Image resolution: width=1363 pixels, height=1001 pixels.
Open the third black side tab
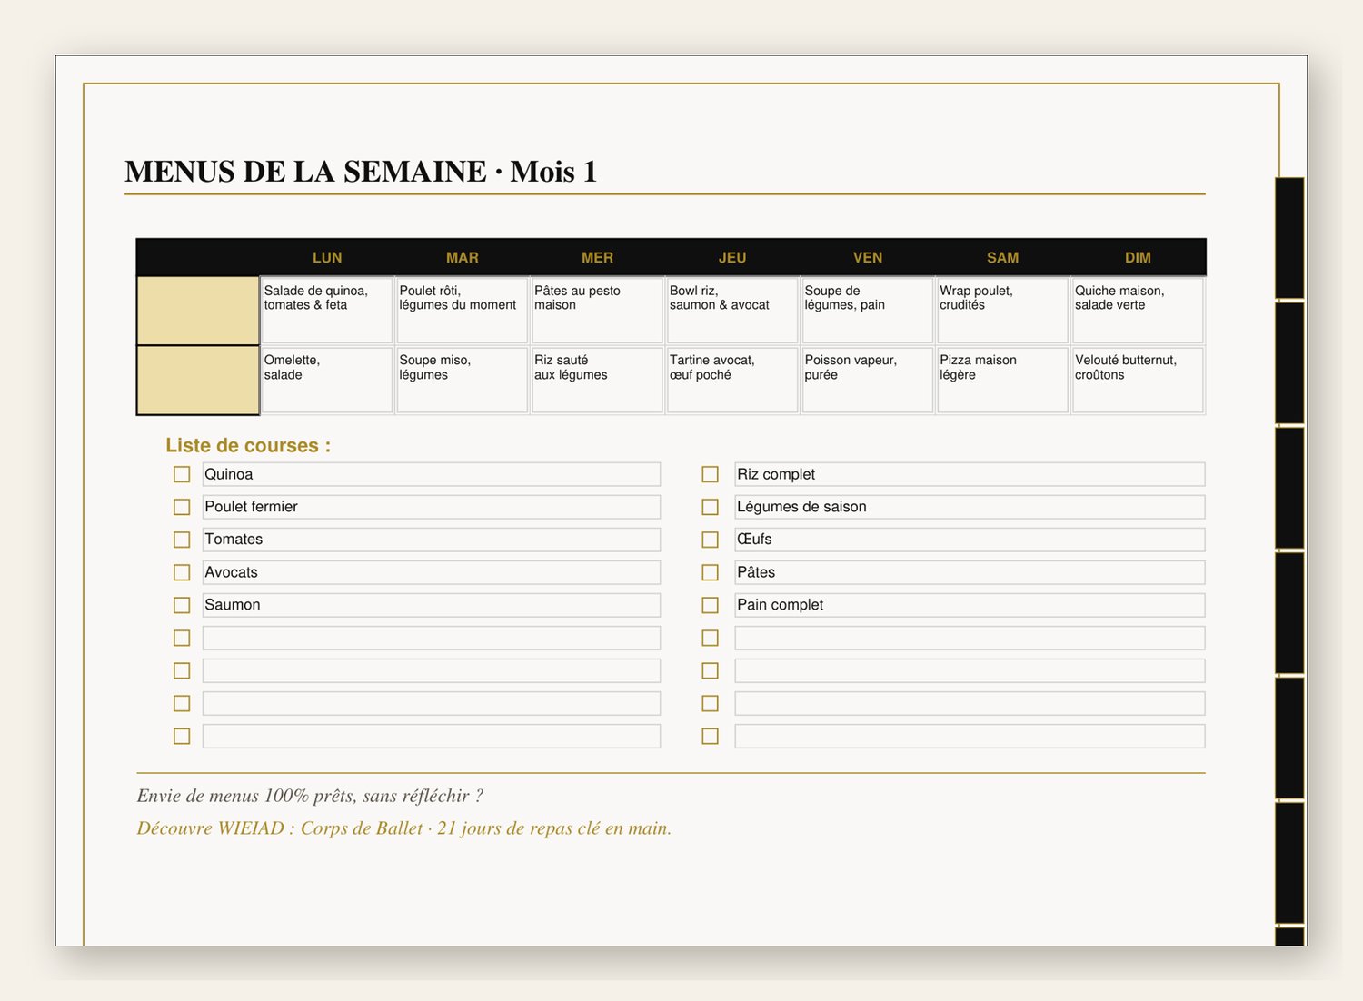[1289, 489]
